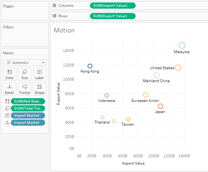Click the SUM(Total Trade) size pill
Image resolution: width=208 pixels, height=172 pixels.
pos(28,108)
